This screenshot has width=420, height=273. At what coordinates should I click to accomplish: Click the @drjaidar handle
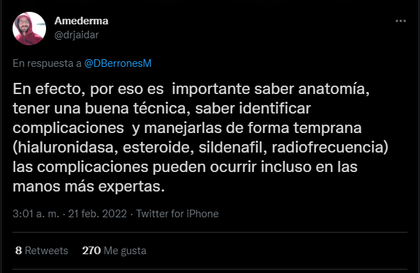tap(77, 35)
